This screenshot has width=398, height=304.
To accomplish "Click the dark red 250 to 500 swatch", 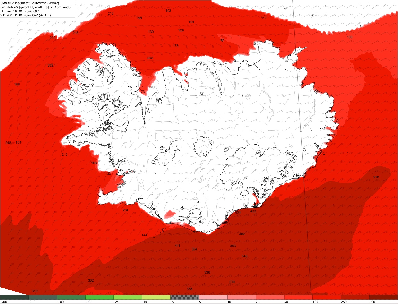I will tap(355, 297).
